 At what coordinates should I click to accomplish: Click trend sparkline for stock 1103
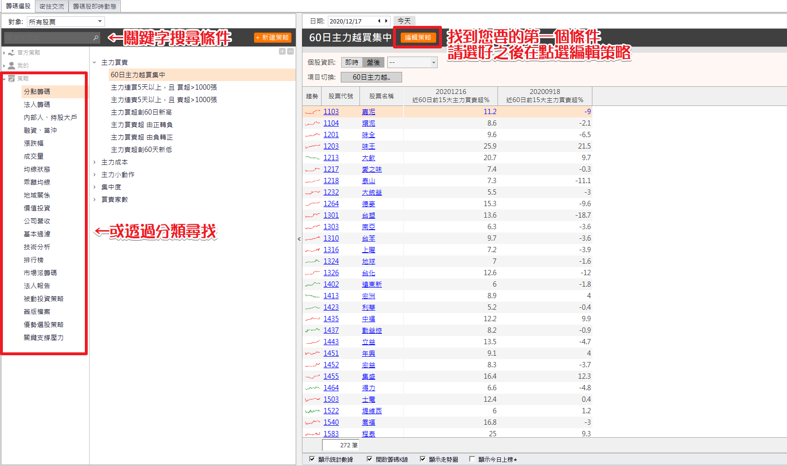point(312,112)
